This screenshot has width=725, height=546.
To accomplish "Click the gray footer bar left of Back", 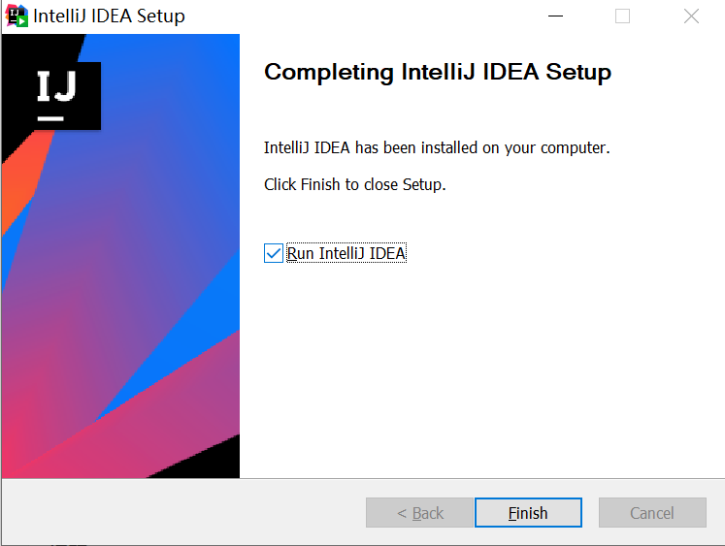I will pos(184,512).
